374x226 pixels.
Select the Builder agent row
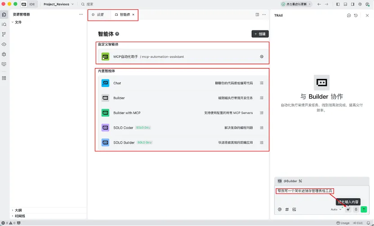pyautogui.click(x=183, y=98)
